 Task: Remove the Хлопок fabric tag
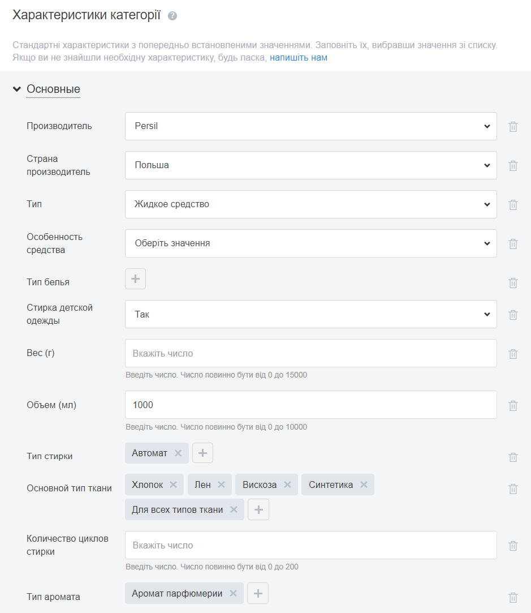pos(174,485)
